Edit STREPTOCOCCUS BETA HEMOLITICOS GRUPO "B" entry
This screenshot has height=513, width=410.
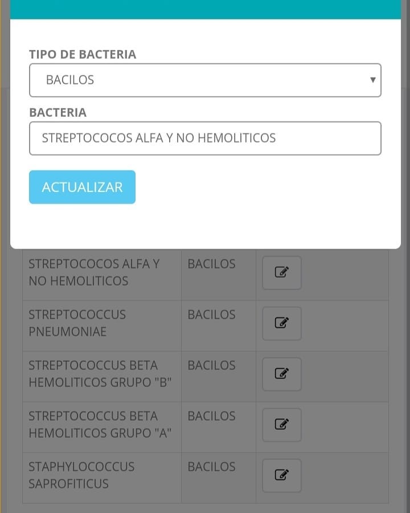pyautogui.click(x=281, y=374)
